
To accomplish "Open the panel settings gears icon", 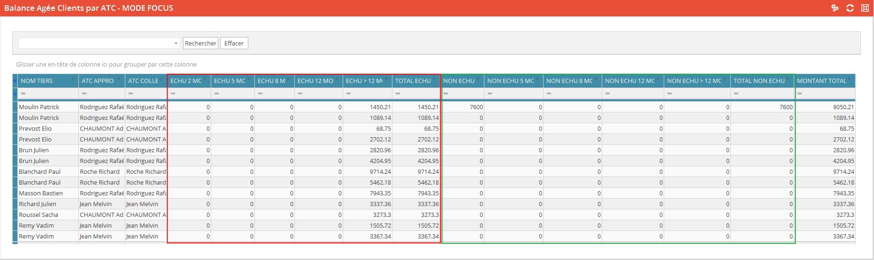I will (835, 8).
